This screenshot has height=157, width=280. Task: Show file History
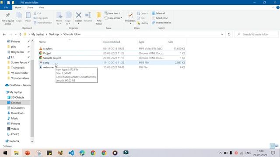click(x=143, y=23)
